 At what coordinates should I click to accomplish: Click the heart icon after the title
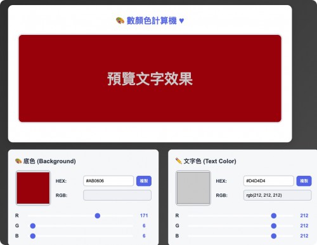pyautogui.click(x=181, y=21)
